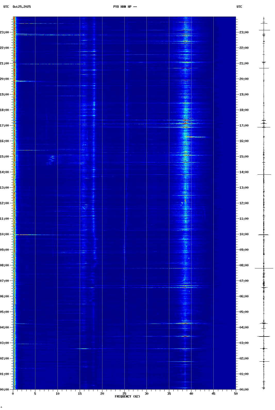
Task: Click the FREQUENCY (HZ) axis label
Action: (127, 397)
